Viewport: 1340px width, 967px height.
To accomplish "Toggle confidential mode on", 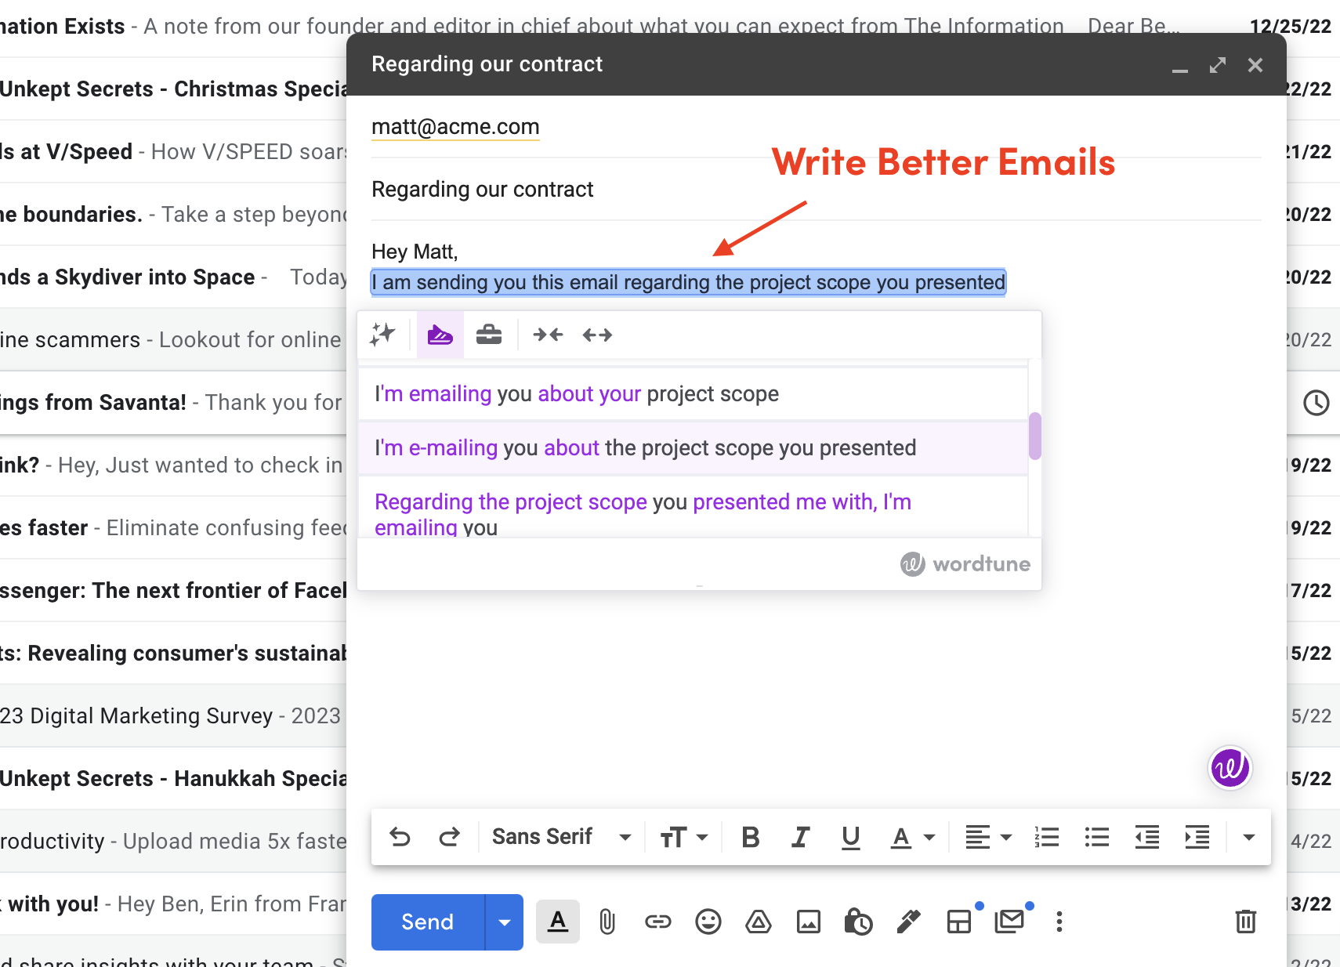I will (859, 922).
